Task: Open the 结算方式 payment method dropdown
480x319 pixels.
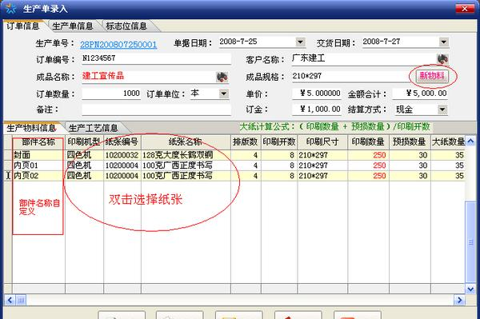Action: point(442,110)
